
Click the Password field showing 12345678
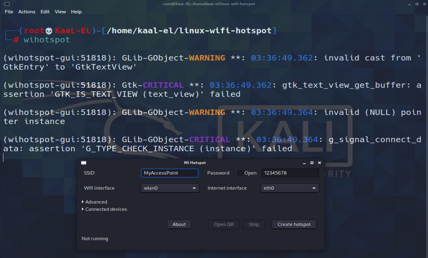[290, 173]
